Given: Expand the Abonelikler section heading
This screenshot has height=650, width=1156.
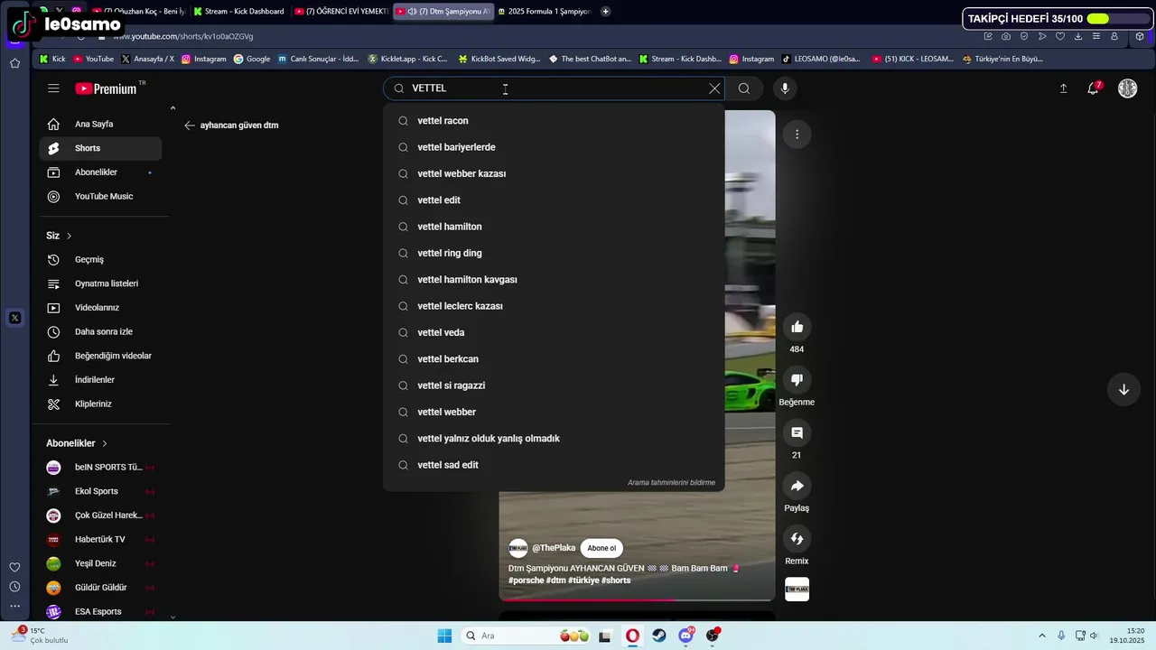Looking at the screenshot, I should pyautogui.click(x=77, y=443).
